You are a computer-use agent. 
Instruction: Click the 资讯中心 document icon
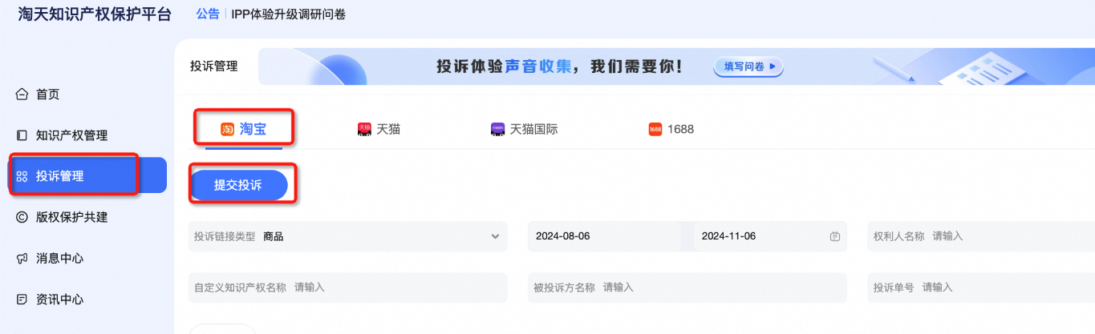[x=22, y=300]
